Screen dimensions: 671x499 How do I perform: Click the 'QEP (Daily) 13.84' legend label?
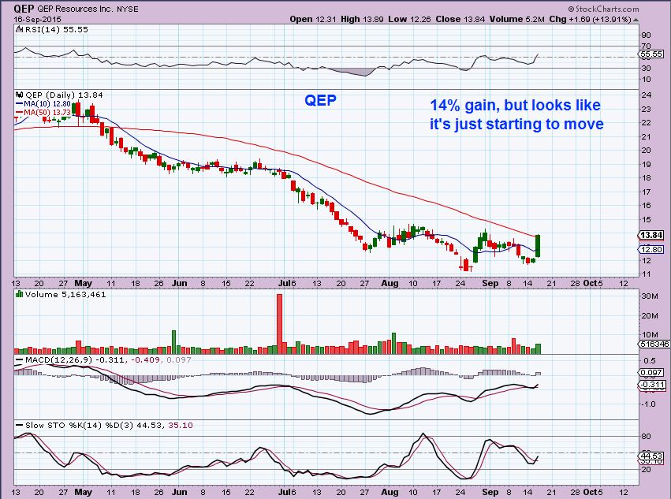click(64, 95)
